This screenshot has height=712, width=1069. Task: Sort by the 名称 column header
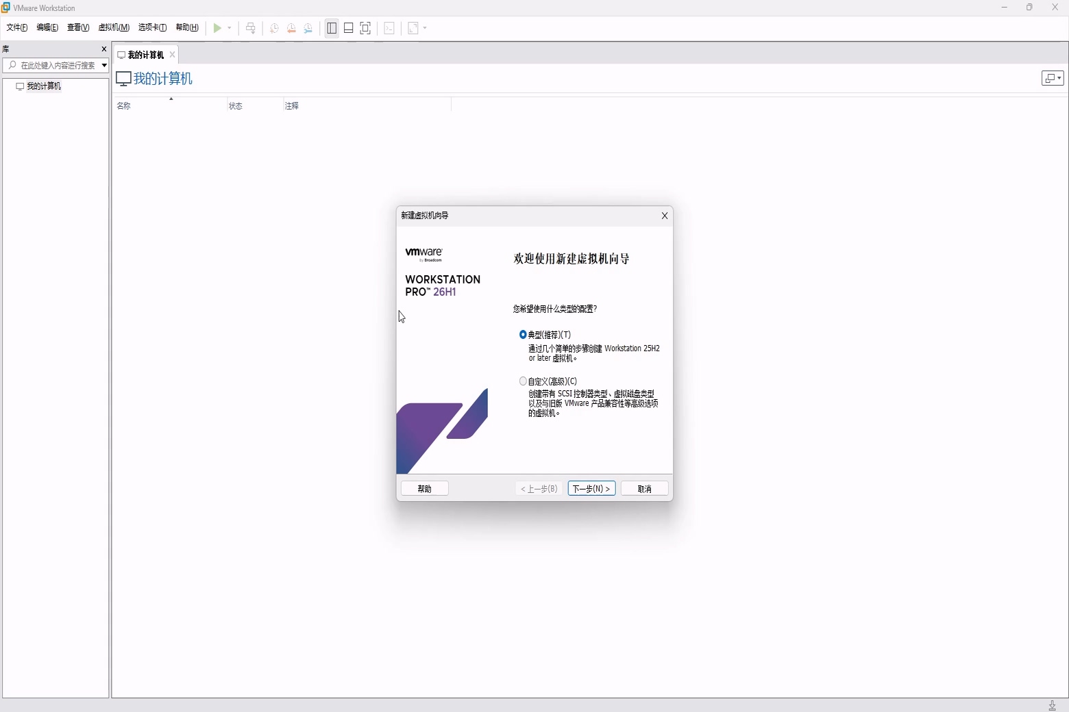(x=169, y=105)
